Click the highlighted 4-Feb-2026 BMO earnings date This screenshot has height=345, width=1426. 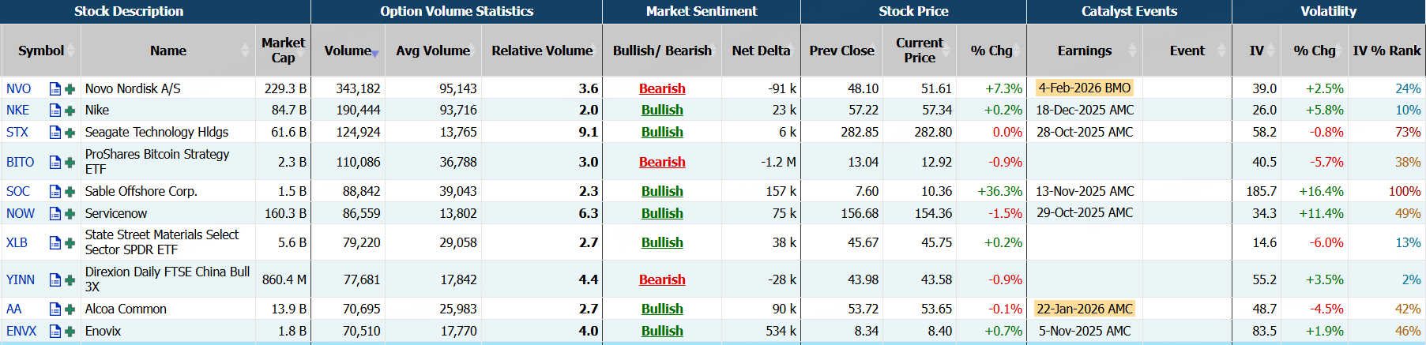(x=1084, y=88)
